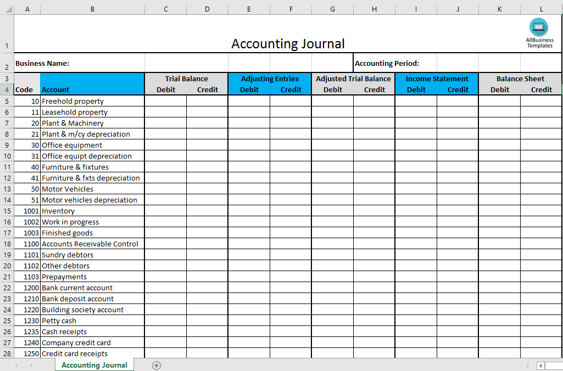Viewport: 563px width, 371px height.
Task: Select the Accounting Journal title cell
Action: click(x=288, y=44)
